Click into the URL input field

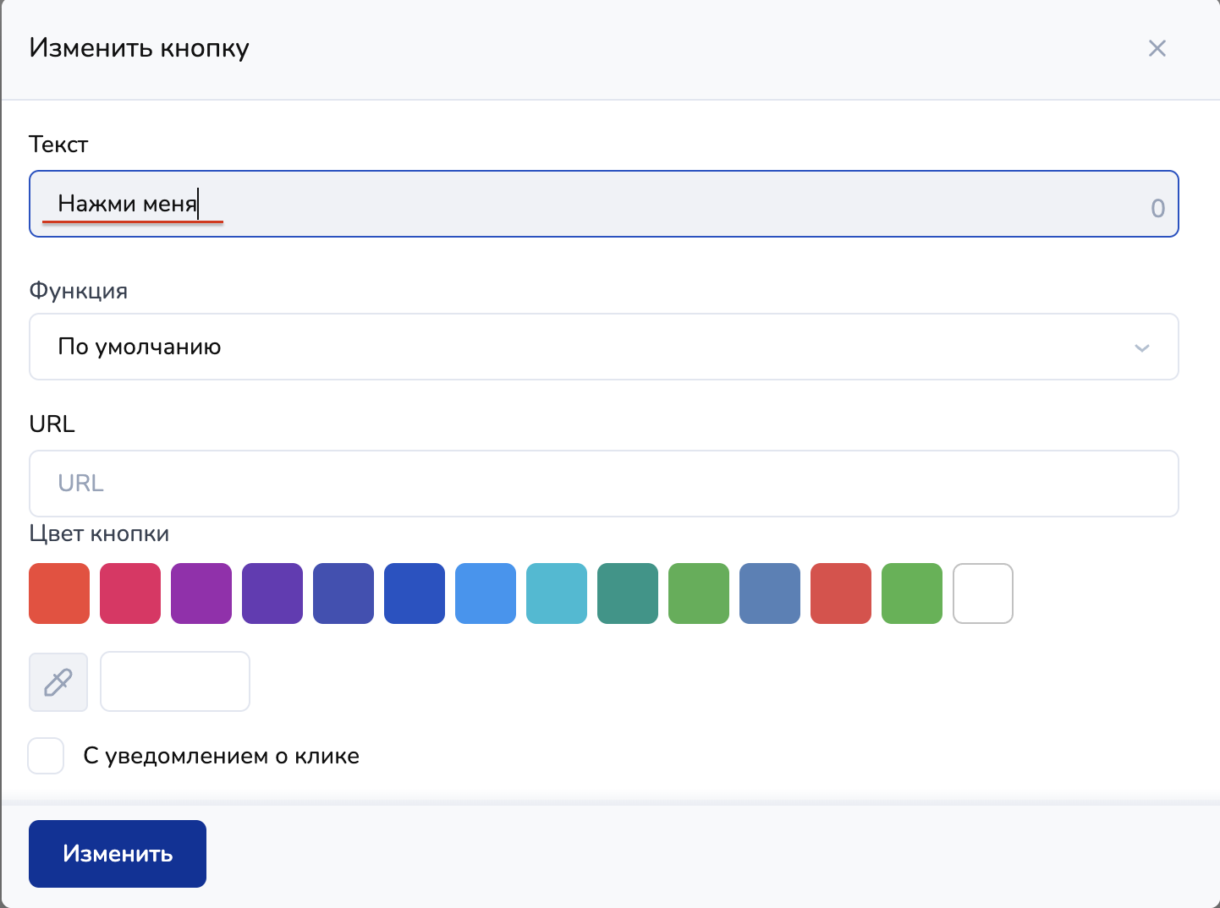click(603, 484)
